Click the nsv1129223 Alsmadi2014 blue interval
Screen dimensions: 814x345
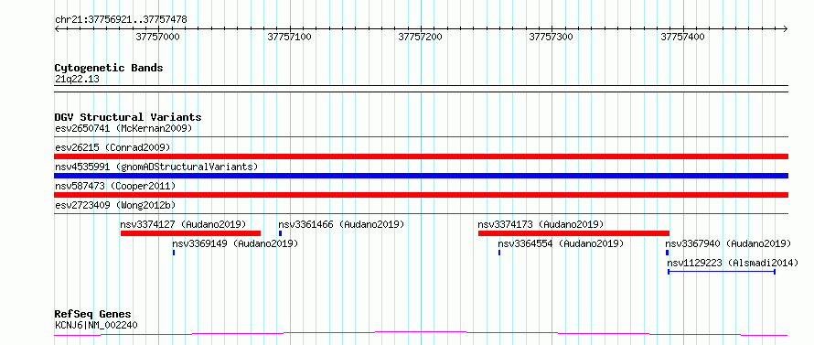[721, 271]
